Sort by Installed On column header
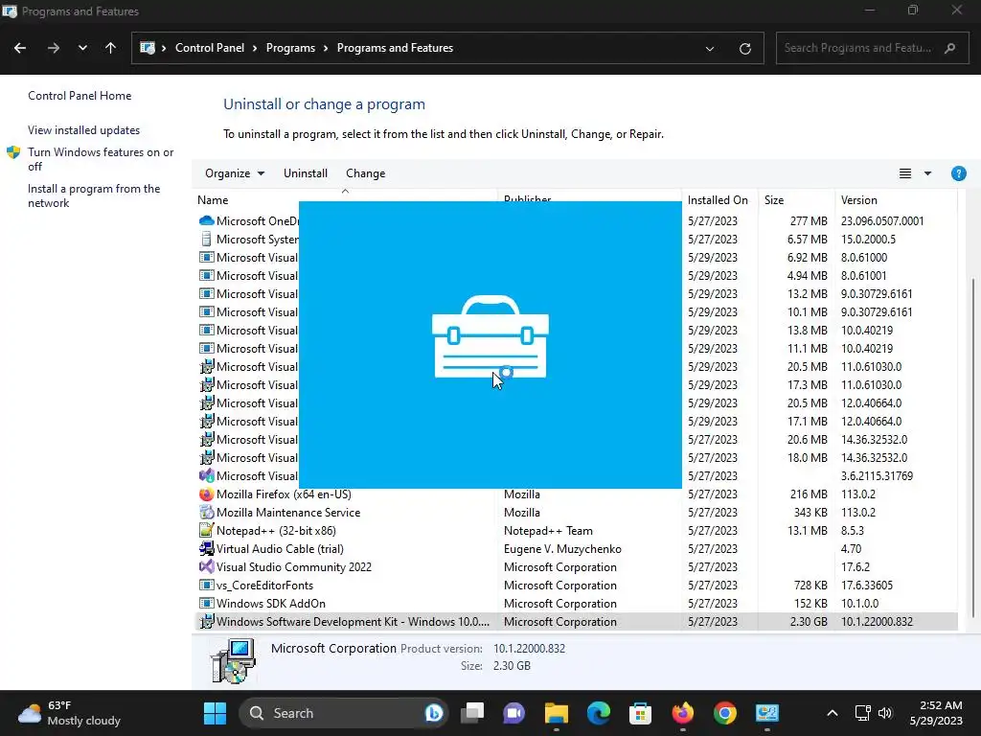 (x=718, y=200)
